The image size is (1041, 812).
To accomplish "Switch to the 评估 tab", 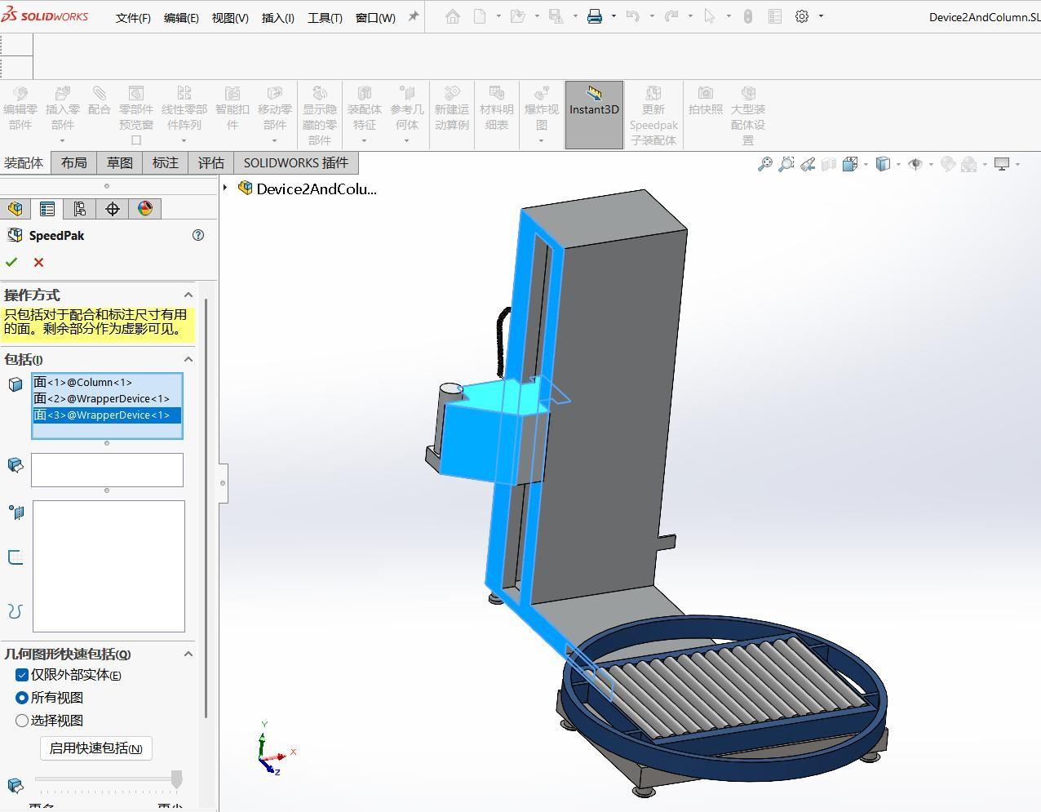I will pos(210,162).
